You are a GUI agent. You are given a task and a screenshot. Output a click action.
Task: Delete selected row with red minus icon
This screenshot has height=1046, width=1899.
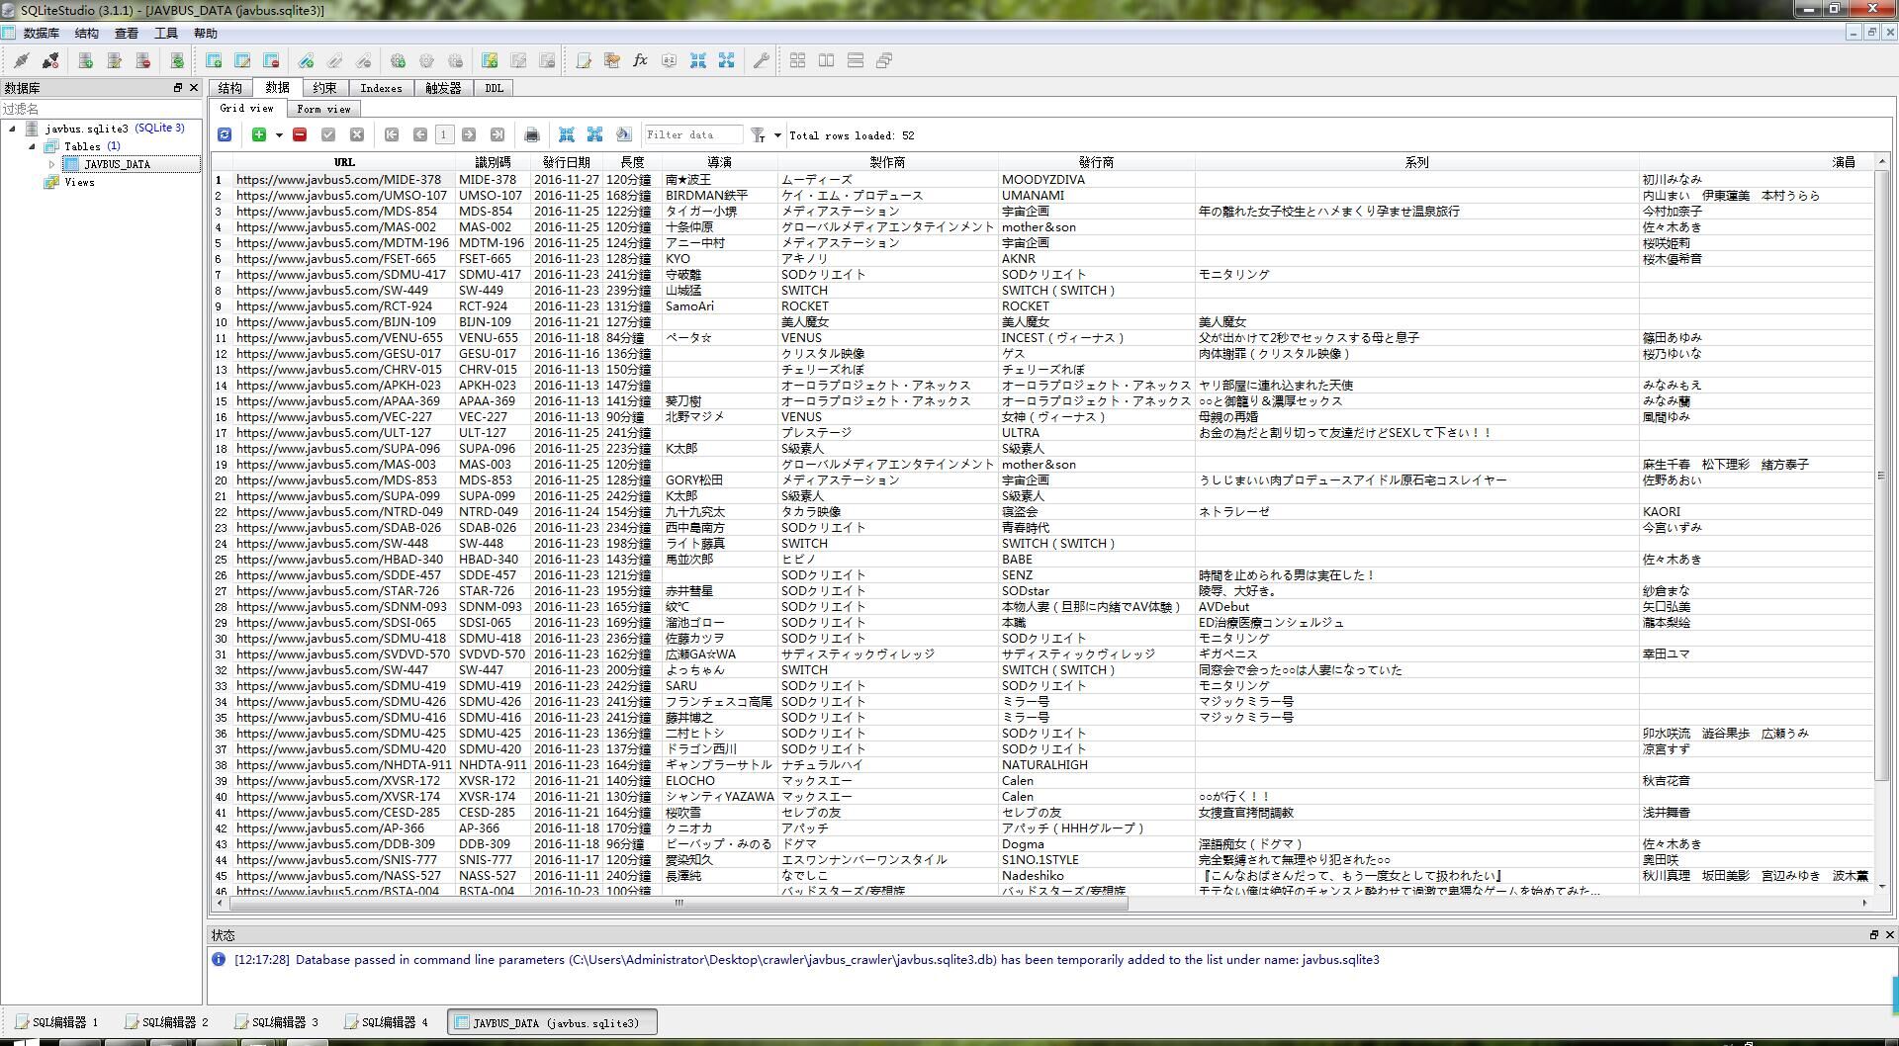pyautogui.click(x=300, y=134)
